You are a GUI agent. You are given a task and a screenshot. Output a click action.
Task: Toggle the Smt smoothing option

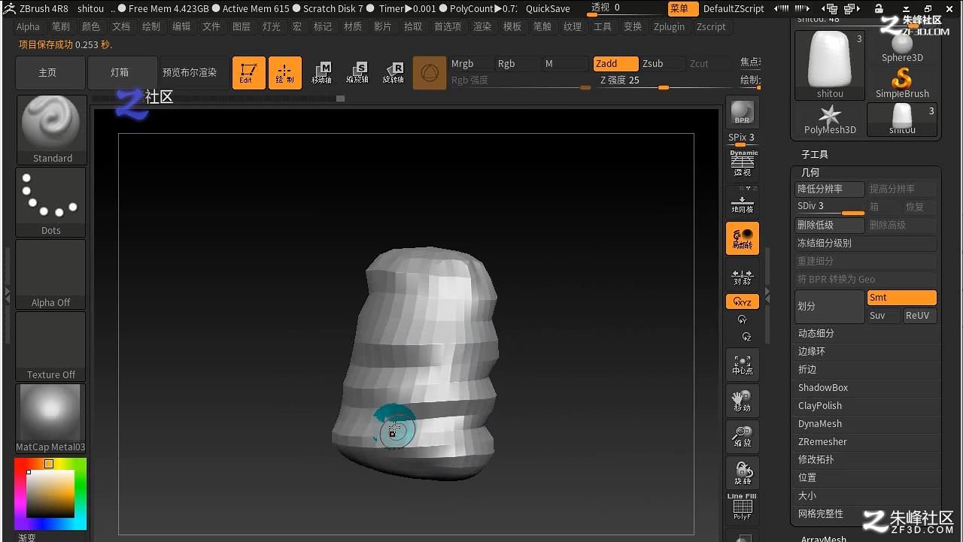pos(901,298)
